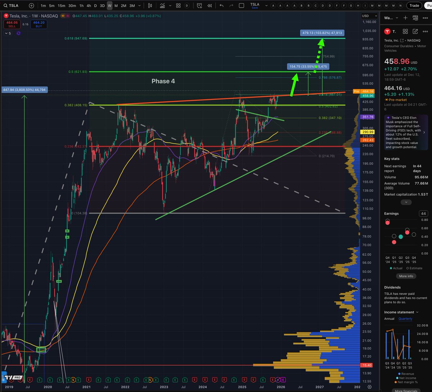The width and height of the screenshot is (432, 392).
Task: Click the circled D toolbar button
Action: tap(186, 5)
